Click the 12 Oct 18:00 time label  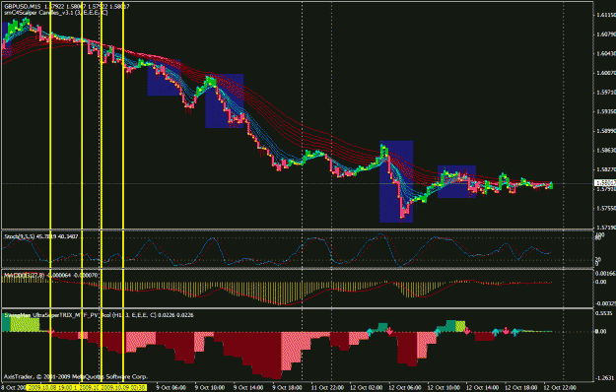(520, 388)
